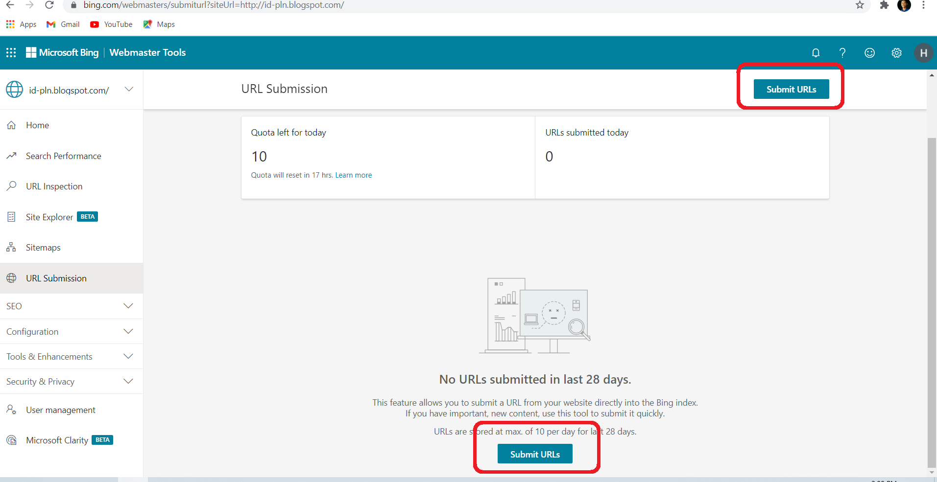Click the 'URLs submitted today' label
The image size is (937, 482).
[587, 133]
